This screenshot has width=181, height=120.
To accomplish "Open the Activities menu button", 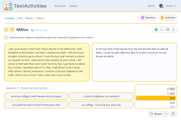I will [x=168, y=18].
